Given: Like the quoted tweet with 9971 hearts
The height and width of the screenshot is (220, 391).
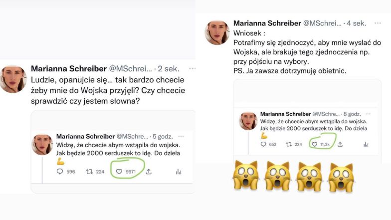Looking at the screenshot, I should click(119, 172).
